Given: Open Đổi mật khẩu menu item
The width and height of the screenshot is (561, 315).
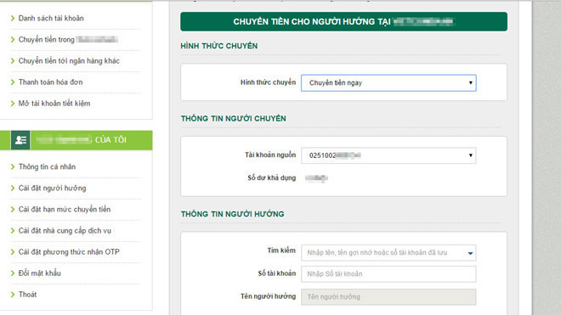Looking at the screenshot, I should click(x=40, y=273).
